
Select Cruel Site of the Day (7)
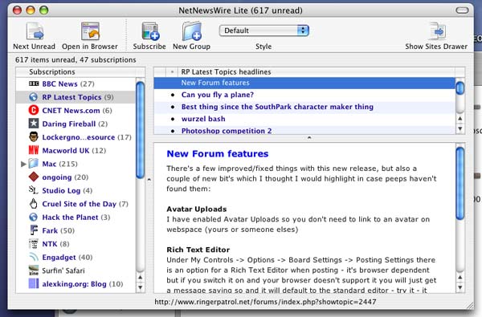76,204
